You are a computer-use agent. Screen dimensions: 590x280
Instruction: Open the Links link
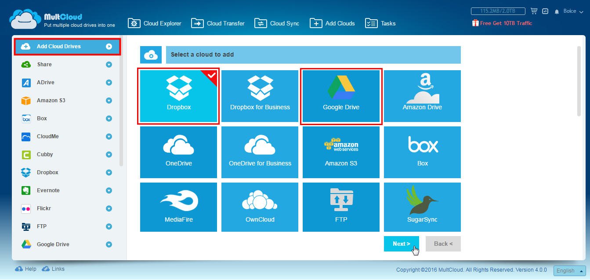pos(53,269)
